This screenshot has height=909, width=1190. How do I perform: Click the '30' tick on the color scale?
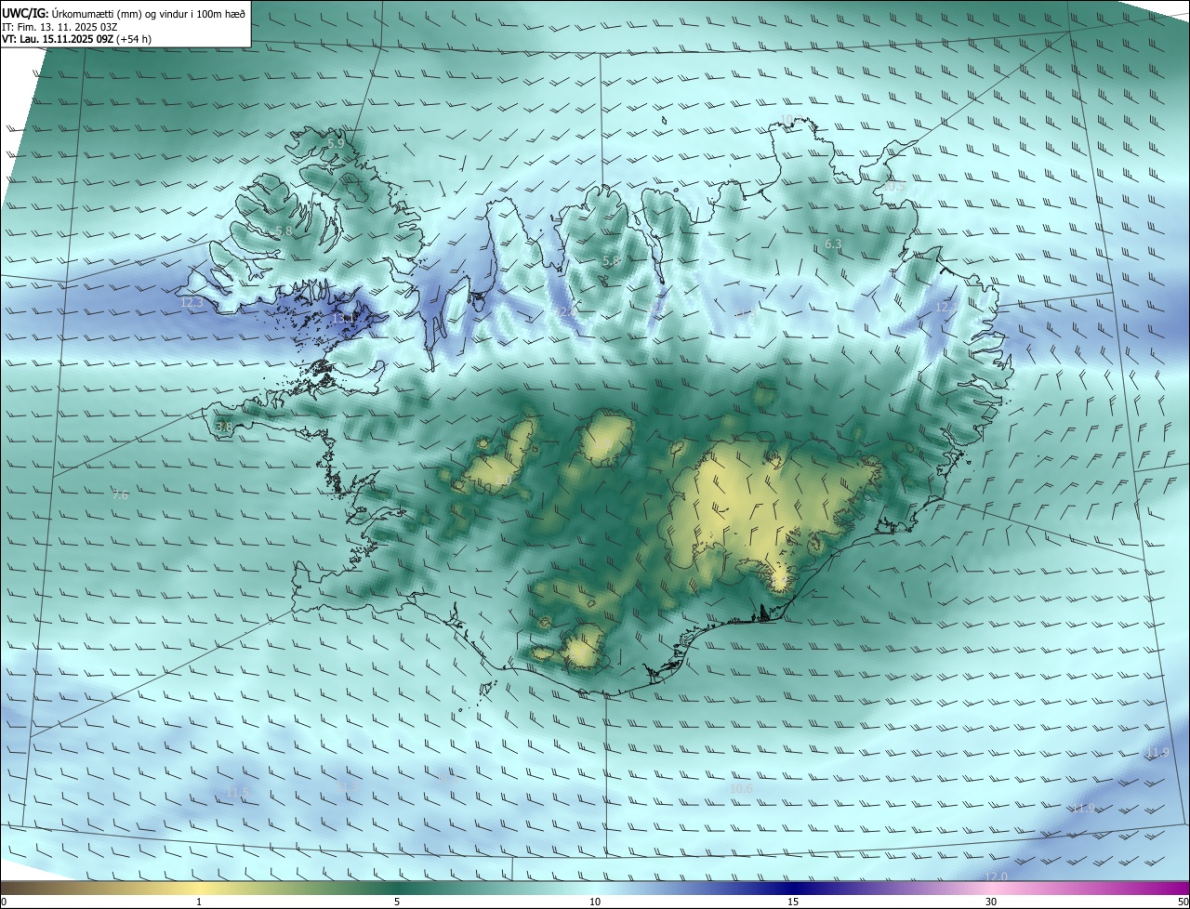coord(991,902)
